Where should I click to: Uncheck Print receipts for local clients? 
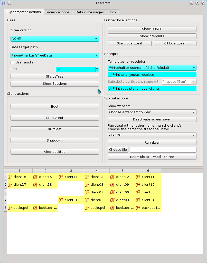click(x=110, y=89)
